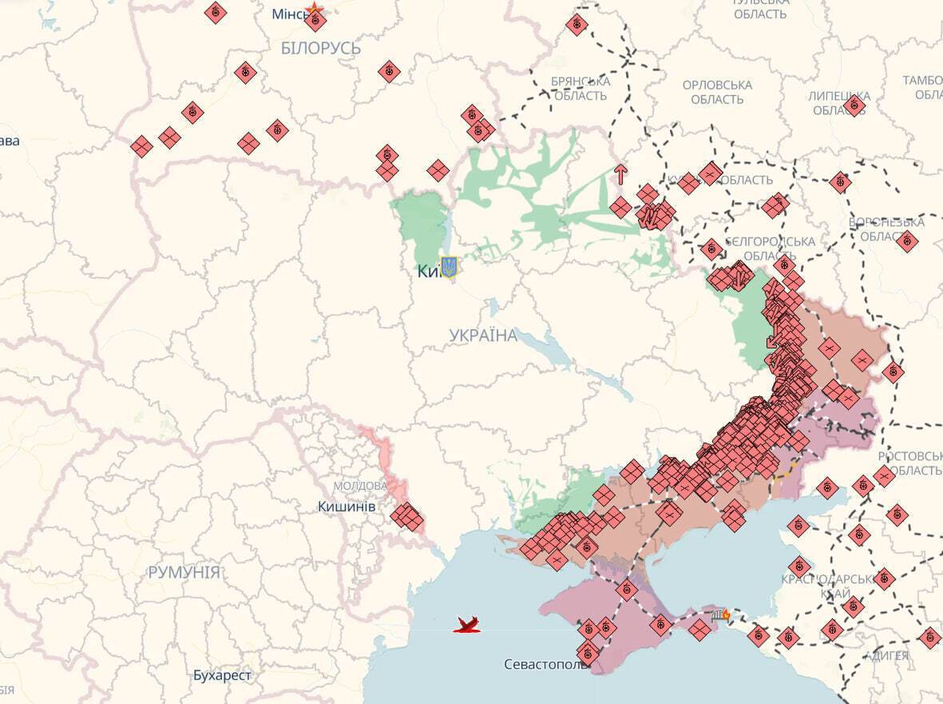Viewport: 943px width, 704px height.
Task: Click the Ukrainian trident emblem at Kyiv
Action: click(449, 267)
